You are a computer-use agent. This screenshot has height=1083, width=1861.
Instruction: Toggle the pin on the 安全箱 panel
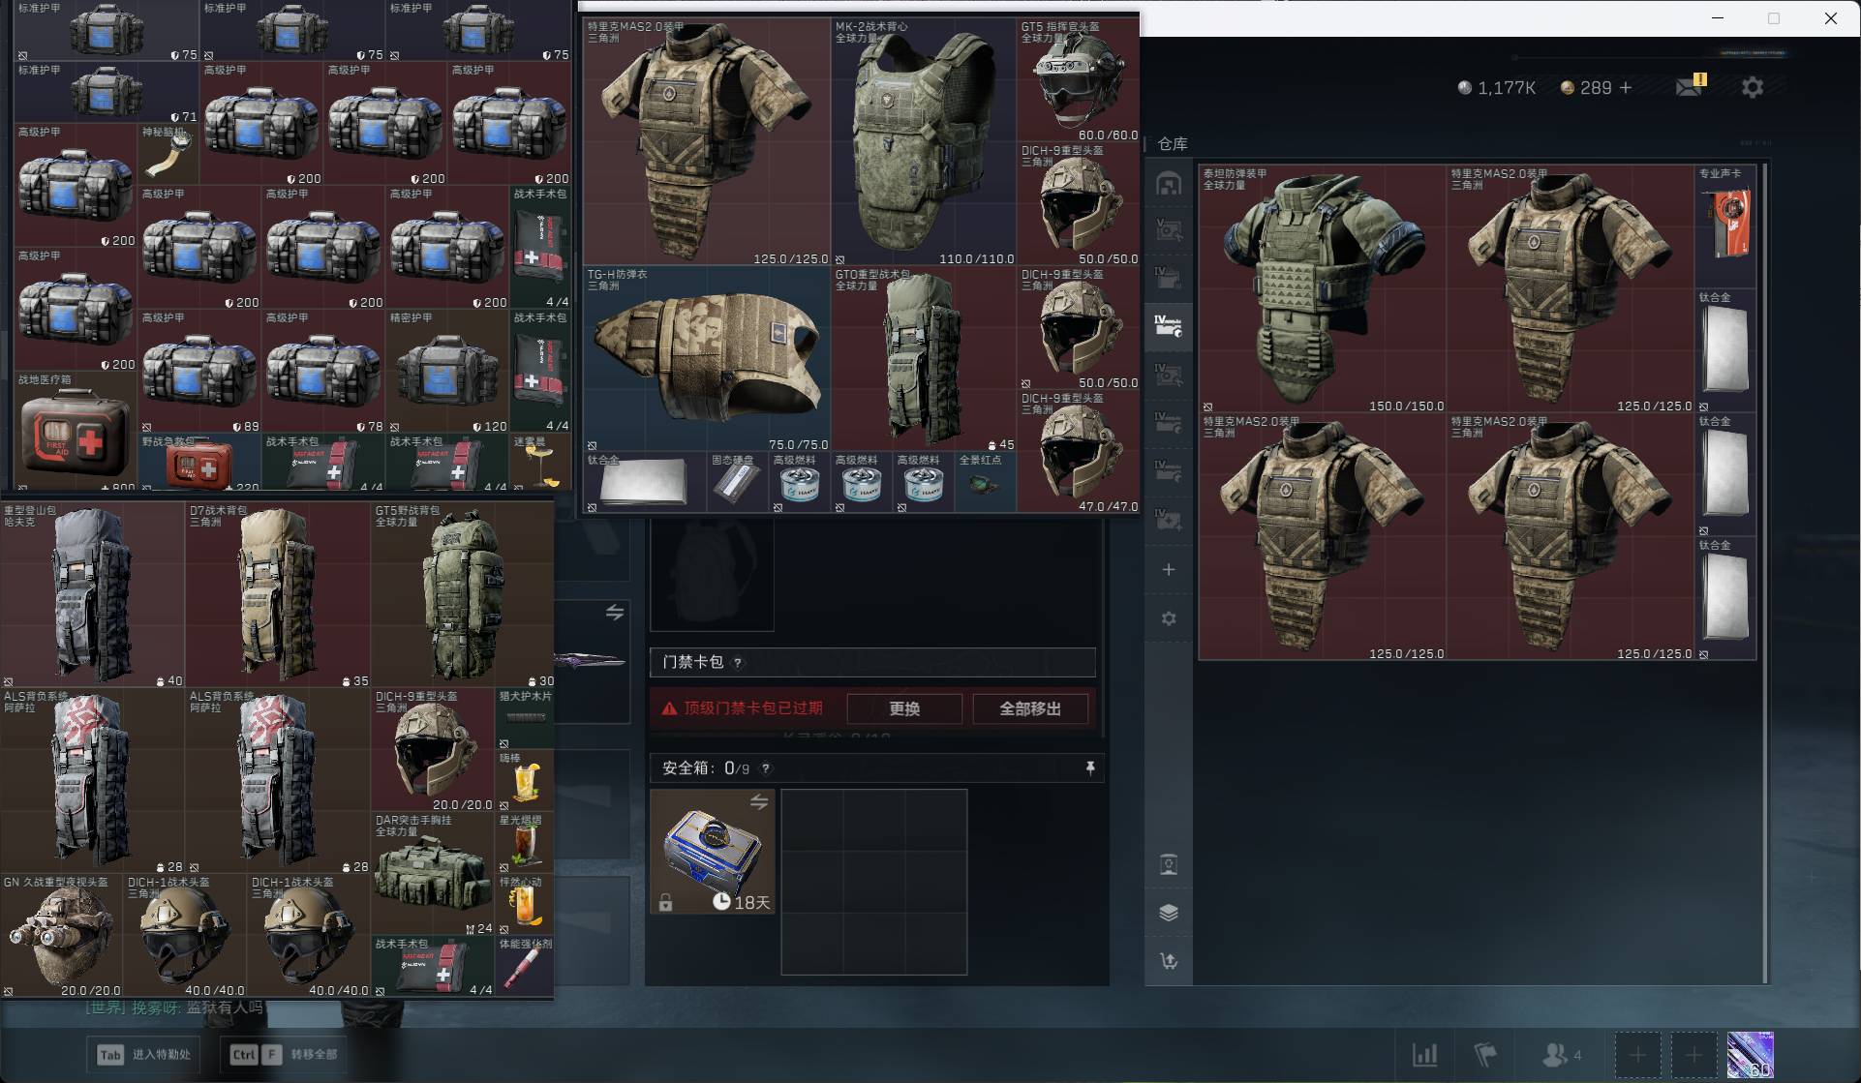coord(1089,767)
